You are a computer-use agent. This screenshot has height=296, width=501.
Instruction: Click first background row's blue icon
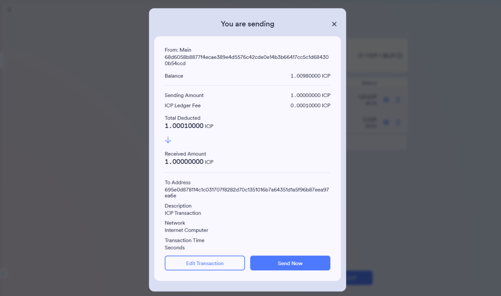386,100
